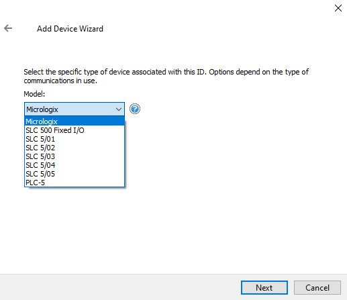
Task: Go back using the left arrow icon
Action: pyautogui.click(x=8, y=28)
